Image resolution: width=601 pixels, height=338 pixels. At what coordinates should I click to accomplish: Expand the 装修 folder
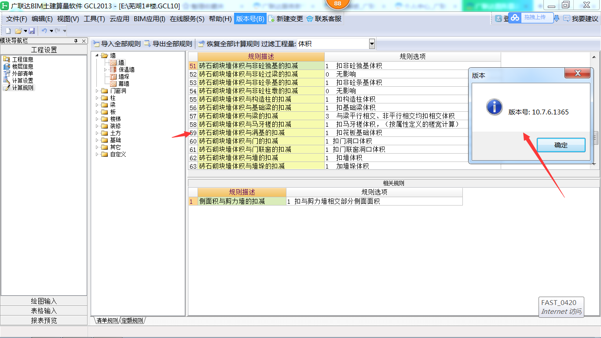[97, 126]
